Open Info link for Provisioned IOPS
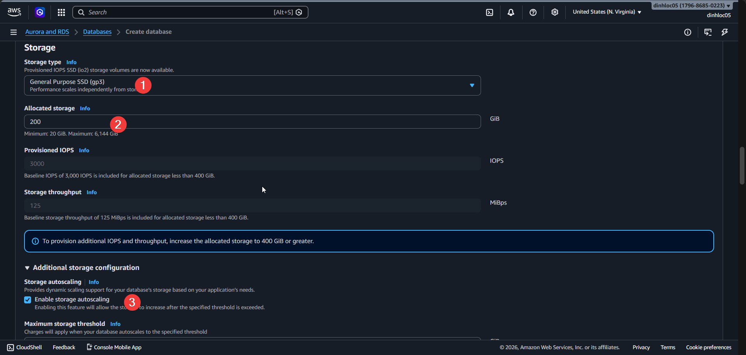746x355 pixels. pos(84,150)
